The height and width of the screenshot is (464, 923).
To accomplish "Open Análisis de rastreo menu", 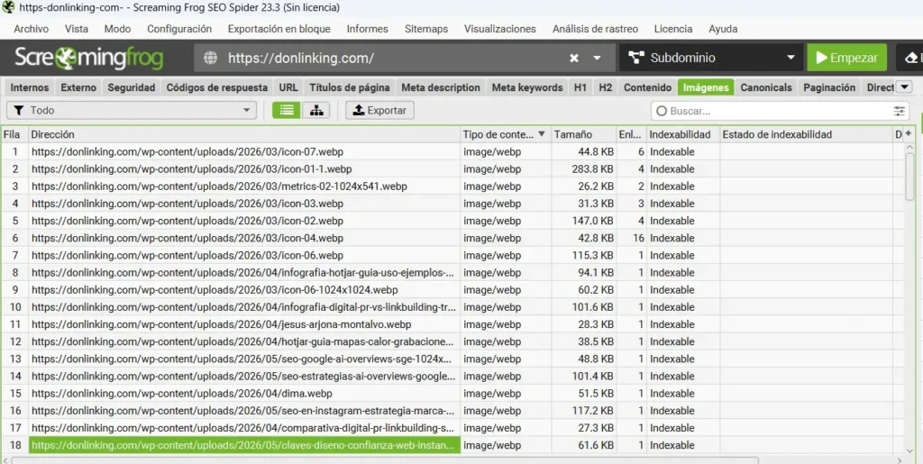I will click(595, 29).
